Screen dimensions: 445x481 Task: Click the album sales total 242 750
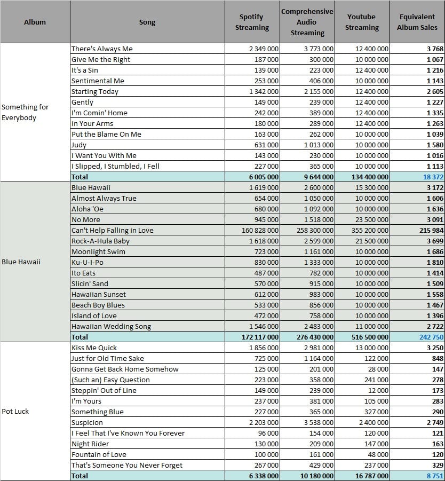pyautogui.click(x=417, y=337)
